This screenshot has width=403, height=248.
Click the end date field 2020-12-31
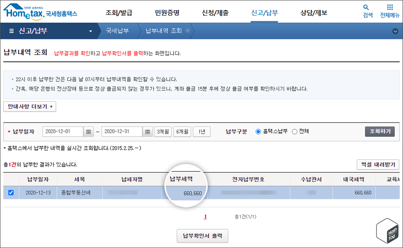tap(122, 131)
